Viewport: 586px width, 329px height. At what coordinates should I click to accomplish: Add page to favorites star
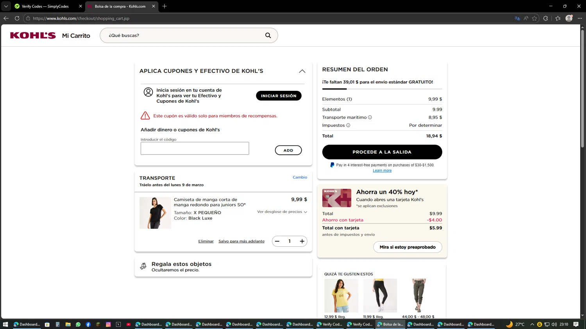[534, 18]
